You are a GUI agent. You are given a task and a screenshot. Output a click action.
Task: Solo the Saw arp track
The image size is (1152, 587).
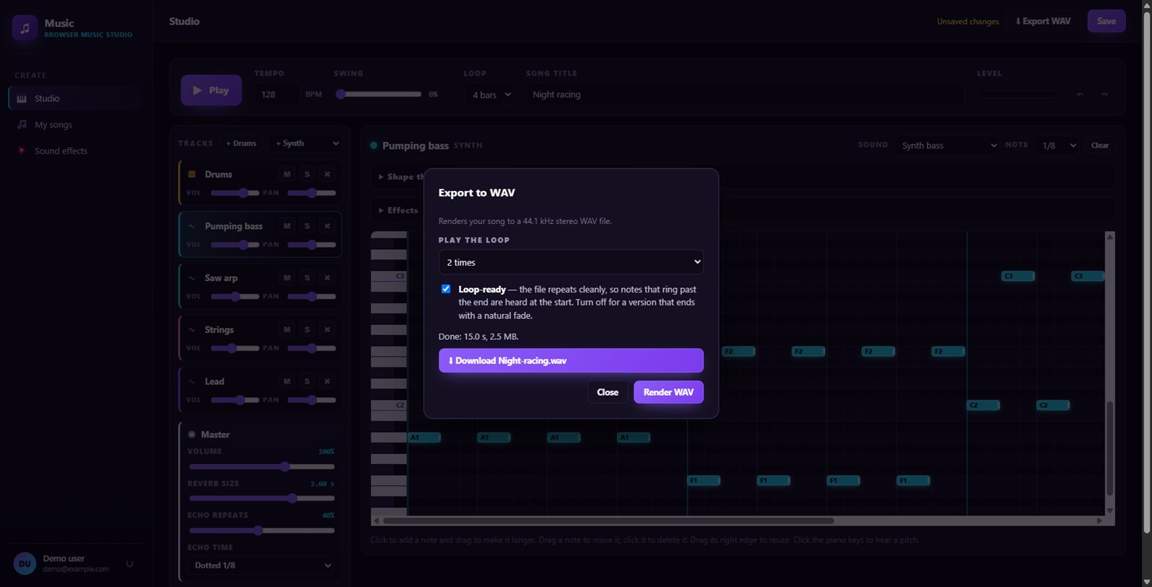coord(307,278)
